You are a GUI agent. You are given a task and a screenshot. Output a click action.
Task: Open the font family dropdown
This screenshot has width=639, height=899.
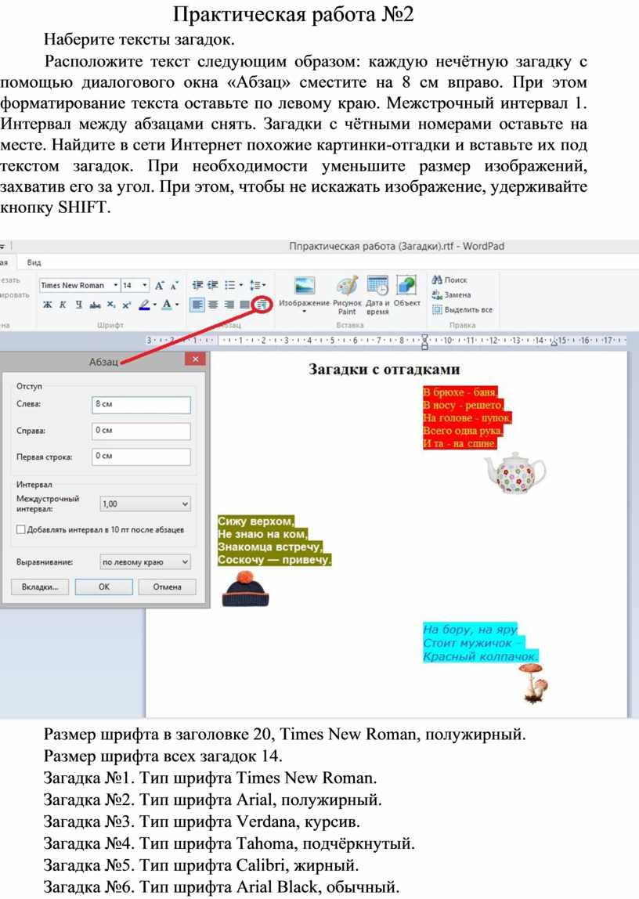[x=116, y=285]
